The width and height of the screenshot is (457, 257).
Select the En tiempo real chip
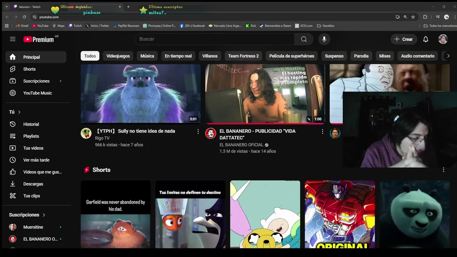point(178,56)
